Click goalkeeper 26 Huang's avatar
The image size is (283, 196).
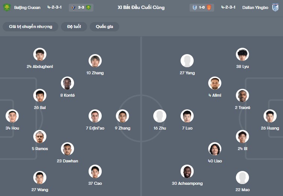(270, 116)
